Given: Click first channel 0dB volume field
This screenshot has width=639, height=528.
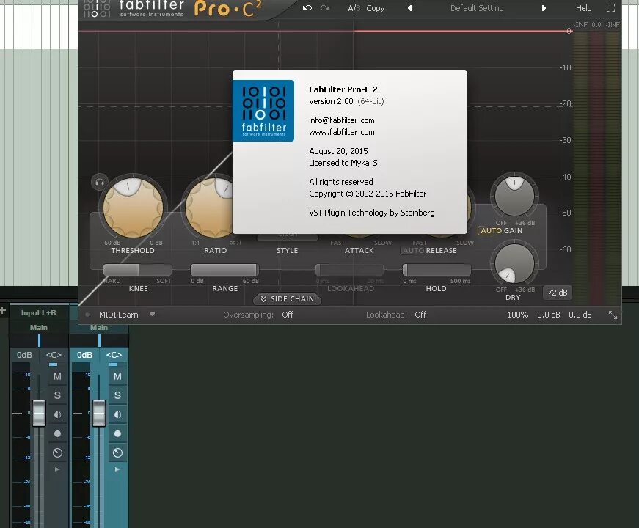Looking at the screenshot, I should pos(24,355).
